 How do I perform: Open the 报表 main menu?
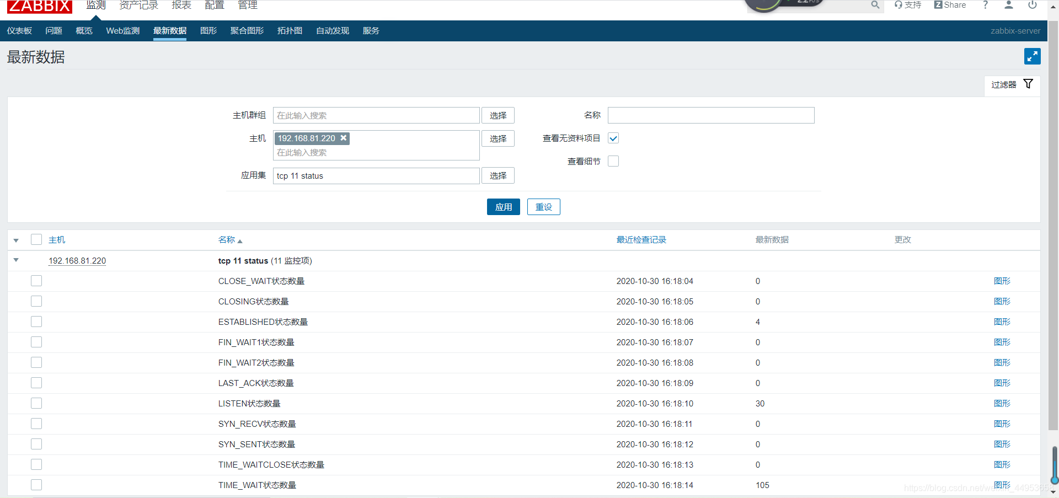pos(181,5)
